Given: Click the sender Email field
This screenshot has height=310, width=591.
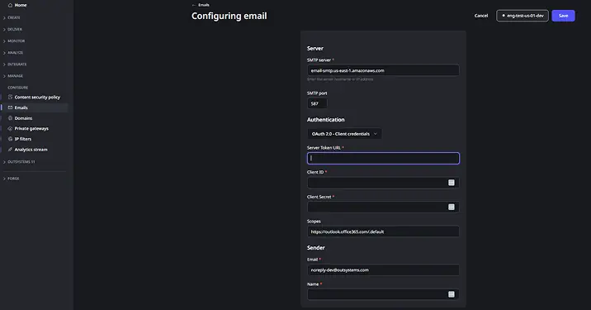Looking at the screenshot, I should pyautogui.click(x=383, y=270).
